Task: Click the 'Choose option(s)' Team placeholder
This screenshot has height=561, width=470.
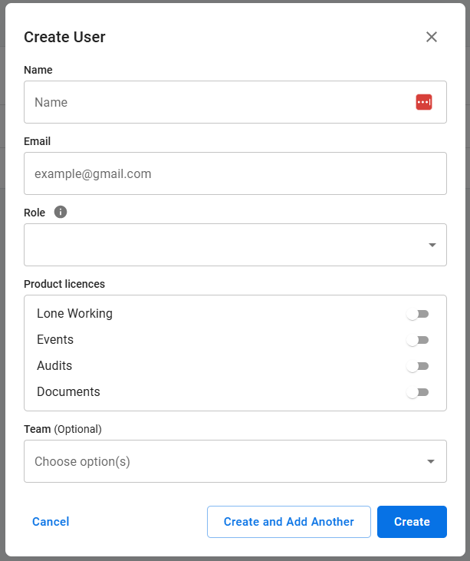Action: point(83,461)
